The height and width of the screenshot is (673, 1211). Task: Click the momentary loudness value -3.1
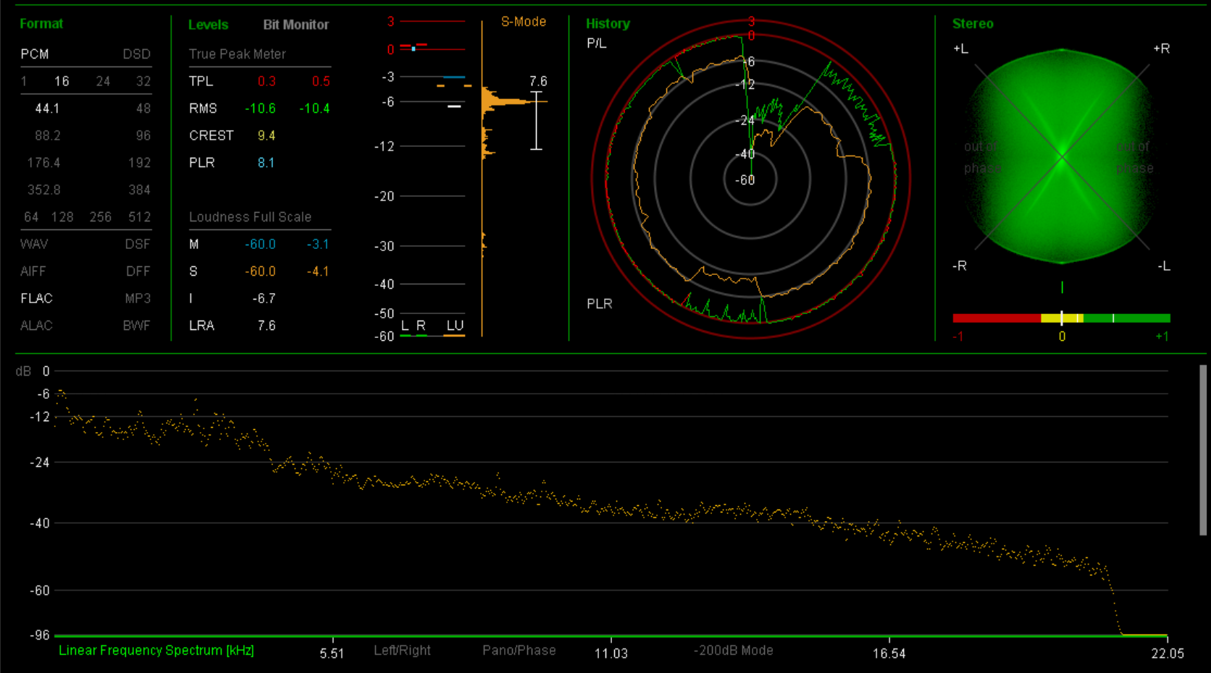coord(317,244)
